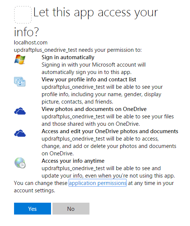Select the 'Access your info anytime' heading

[x=73, y=161]
